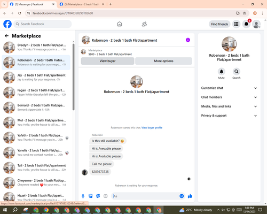
Task: Click the conversation list scrollbar
Action: [73, 77]
